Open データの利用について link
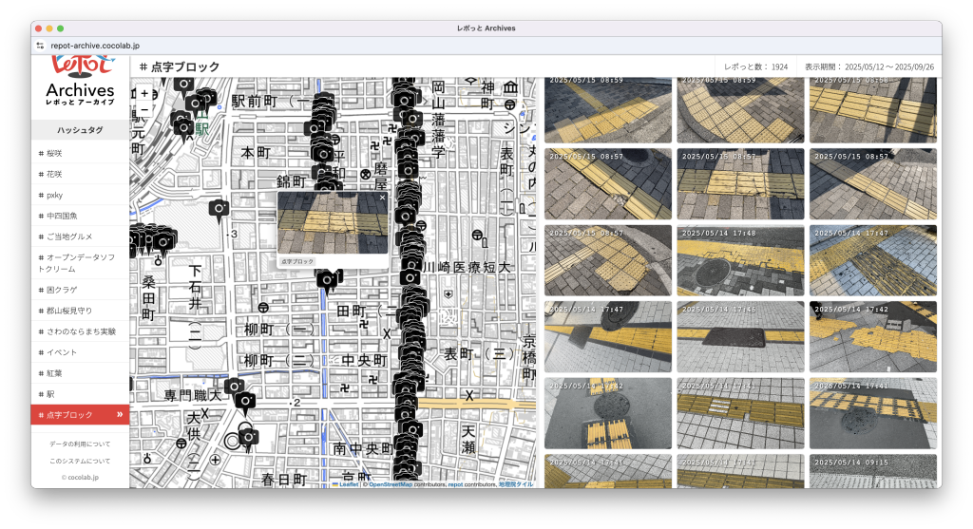 point(80,444)
